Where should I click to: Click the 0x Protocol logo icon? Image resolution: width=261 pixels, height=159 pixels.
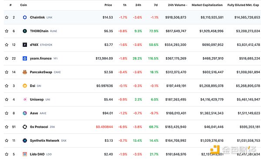coord(25,127)
